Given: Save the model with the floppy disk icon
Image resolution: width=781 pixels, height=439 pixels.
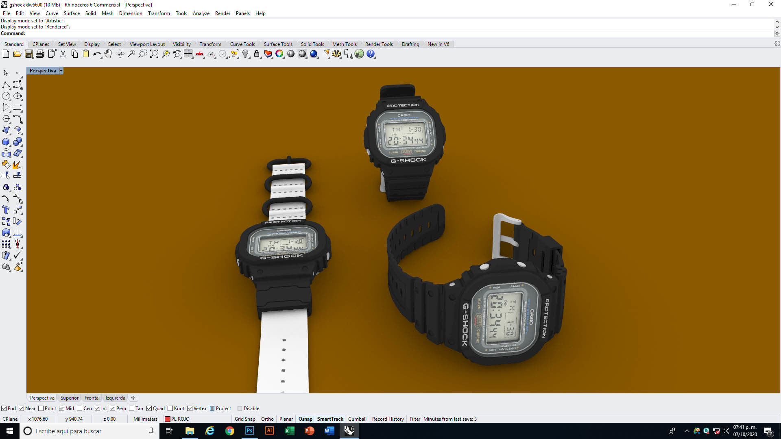Looking at the screenshot, I should click(x=28, y=54).
